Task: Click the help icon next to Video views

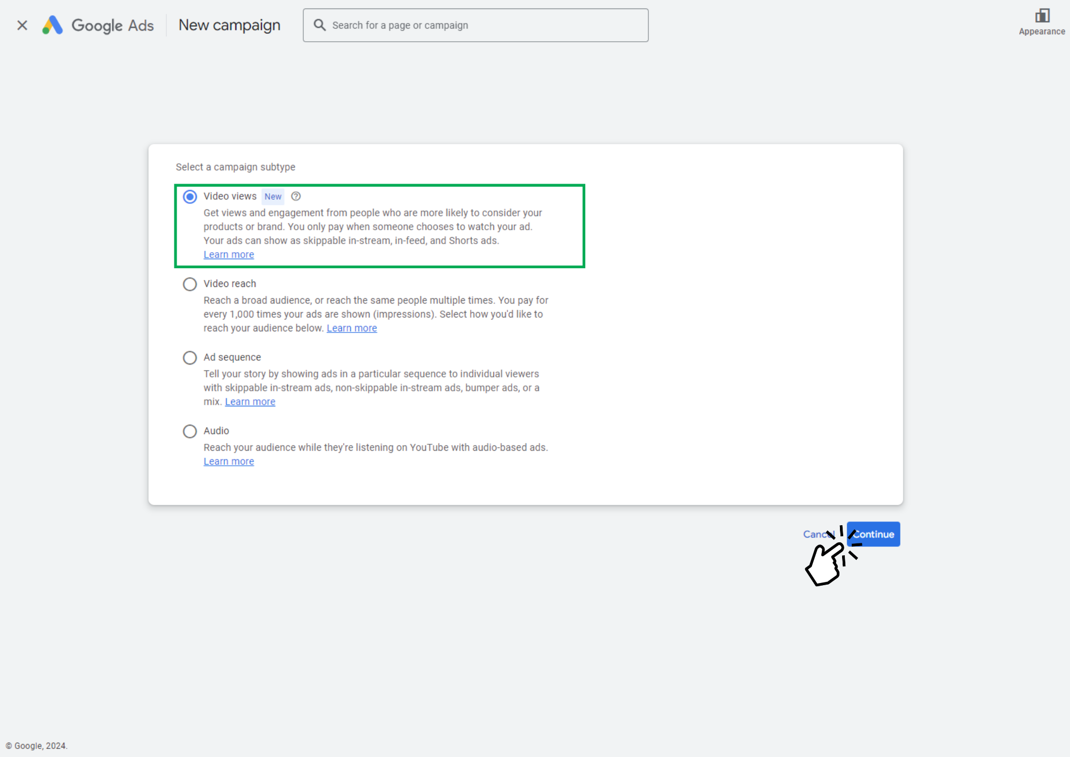Action: coord(296,196)
